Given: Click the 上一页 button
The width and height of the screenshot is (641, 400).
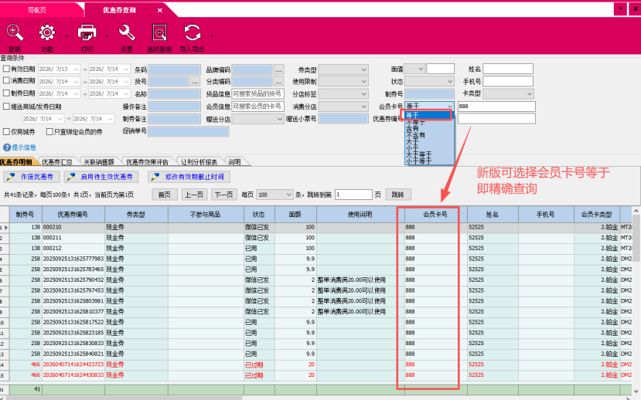Looking at the screenshot, I should click(194, 195).
